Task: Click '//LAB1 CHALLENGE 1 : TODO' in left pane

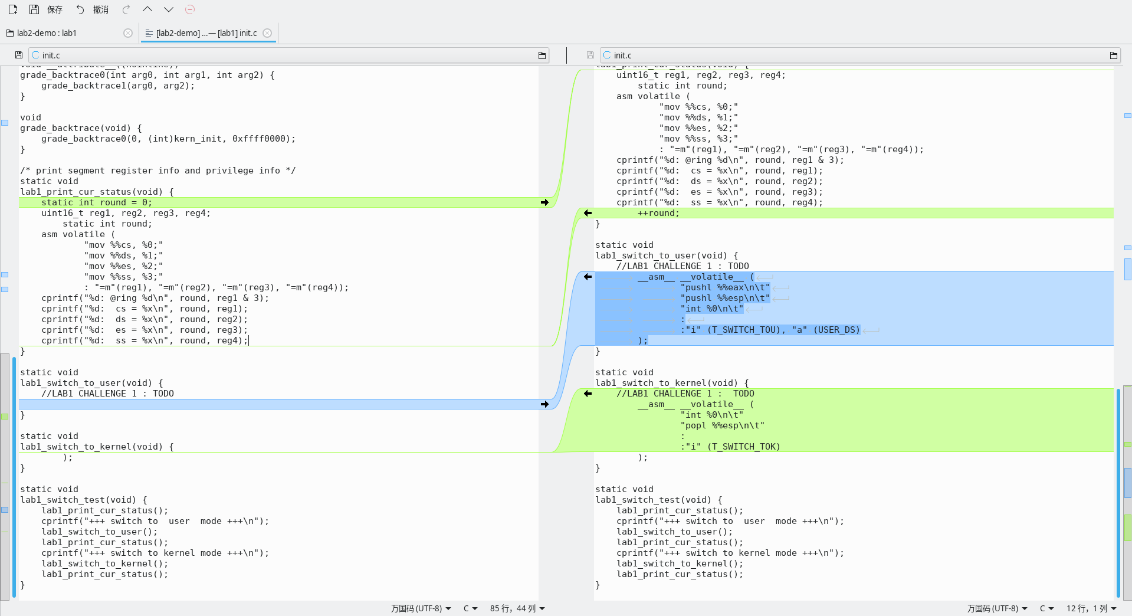Action: pyautogui.click(x=107, y=394)
